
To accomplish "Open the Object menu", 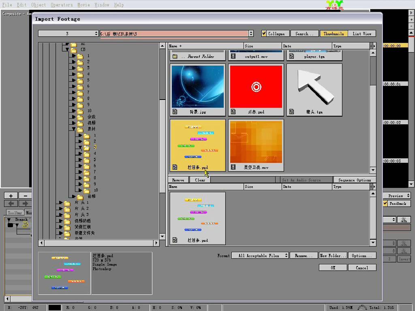I will pyautogui.click(x=39, y=5).
